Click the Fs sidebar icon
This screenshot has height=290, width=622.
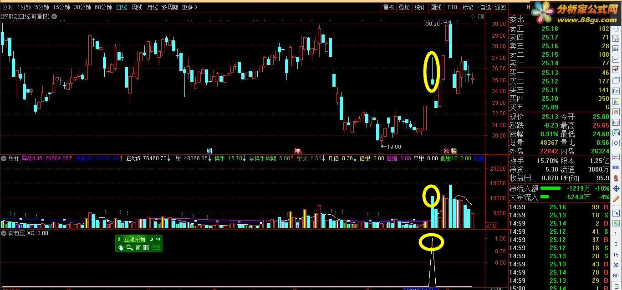click(616, 213)
